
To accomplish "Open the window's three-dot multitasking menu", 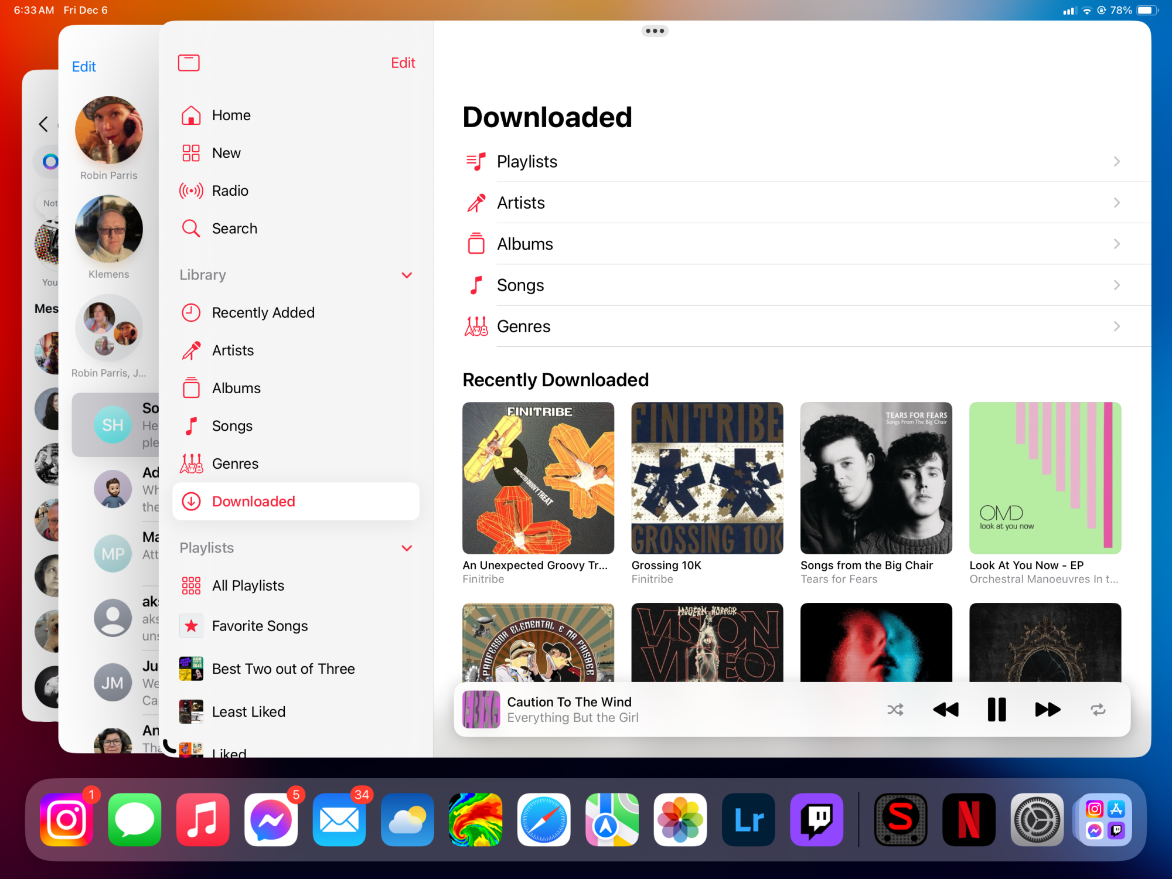I will (655, 31).
